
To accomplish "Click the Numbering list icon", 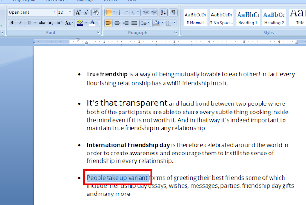I will pyautogui.click(x=121, y=13).
